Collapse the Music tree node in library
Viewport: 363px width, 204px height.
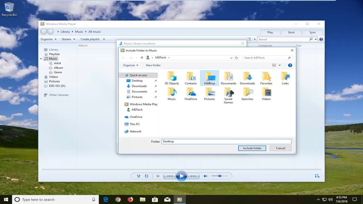pos(41,59)
